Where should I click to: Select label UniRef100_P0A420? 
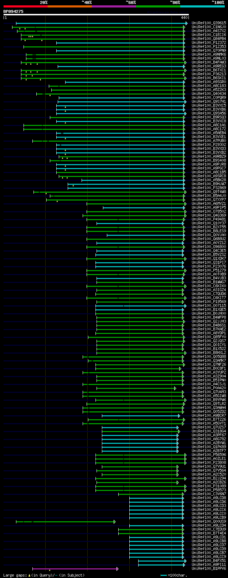coord(209,388)
